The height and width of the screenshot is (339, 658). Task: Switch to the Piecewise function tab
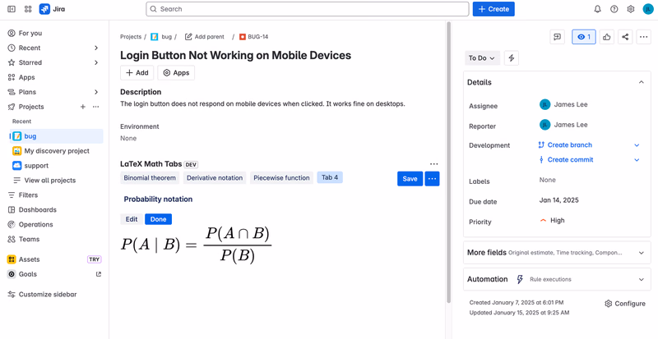click(281, 177)
